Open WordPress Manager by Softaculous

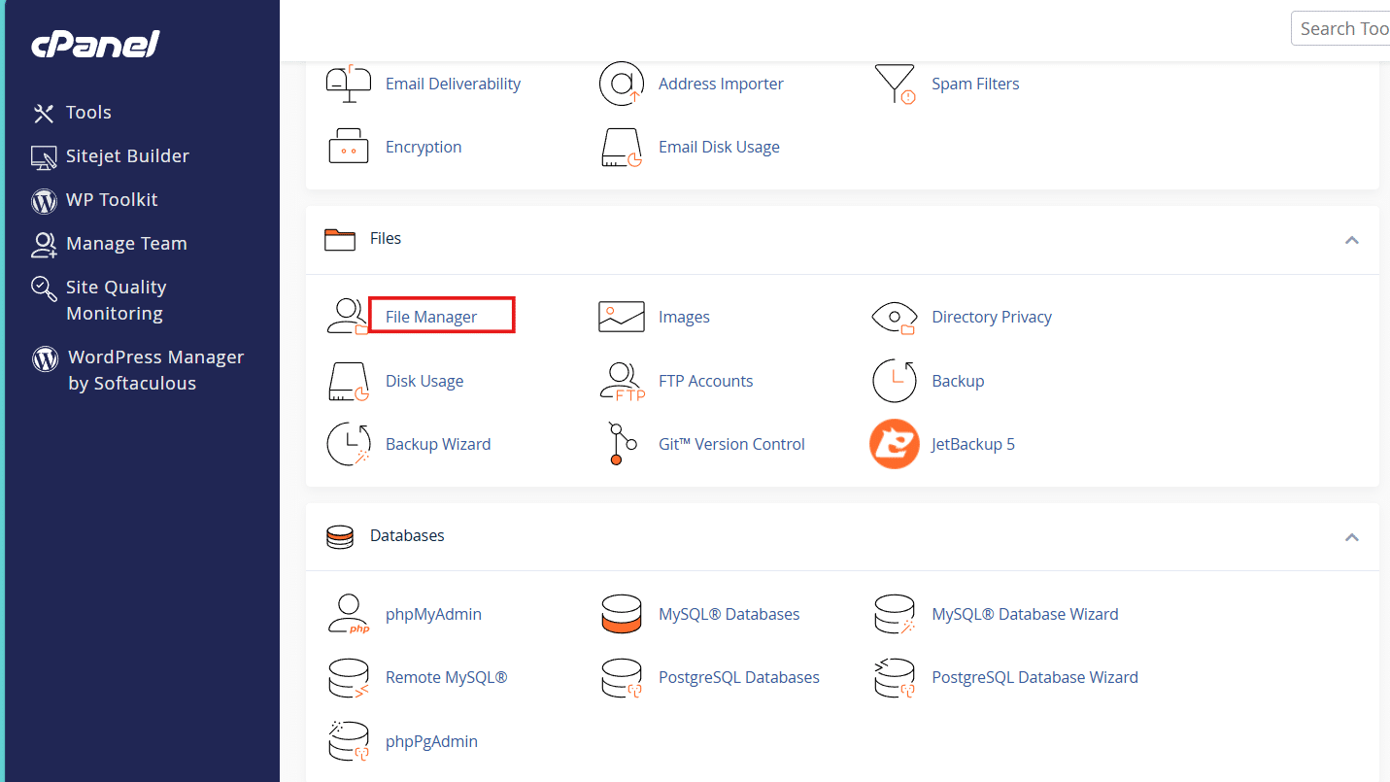(155, 370)
